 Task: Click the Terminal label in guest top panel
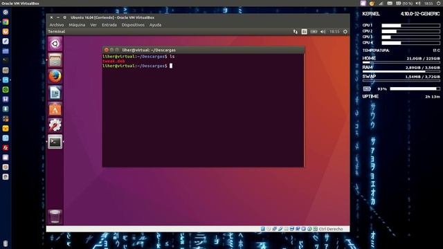[x=57, y=32]
